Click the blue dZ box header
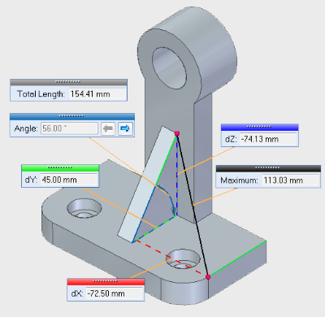Screen dimensions: 325x317 260,127
